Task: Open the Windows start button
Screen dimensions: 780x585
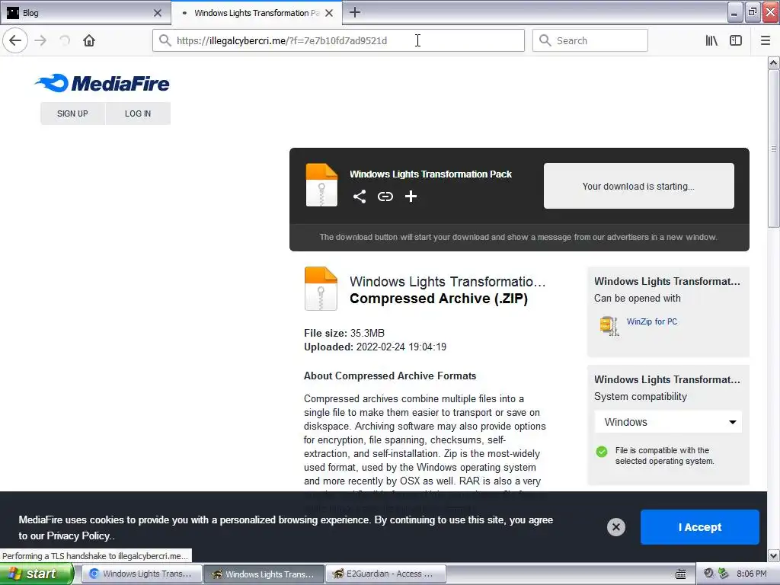Action: pyautogui.click(x=37, y=574)
